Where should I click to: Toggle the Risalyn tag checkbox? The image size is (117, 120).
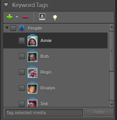click(22, 88)
